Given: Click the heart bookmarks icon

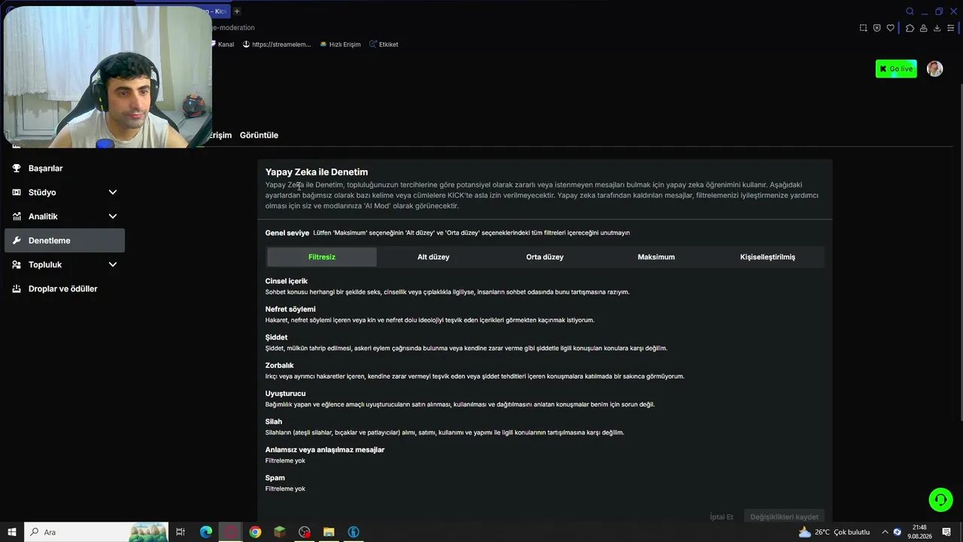Looking at the screenshot, I should [891, 28].
